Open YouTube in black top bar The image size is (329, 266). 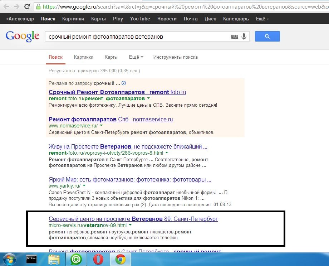140,19
